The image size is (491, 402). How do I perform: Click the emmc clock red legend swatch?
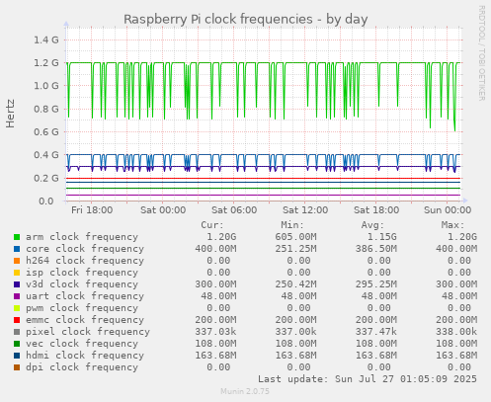[17, 320]
